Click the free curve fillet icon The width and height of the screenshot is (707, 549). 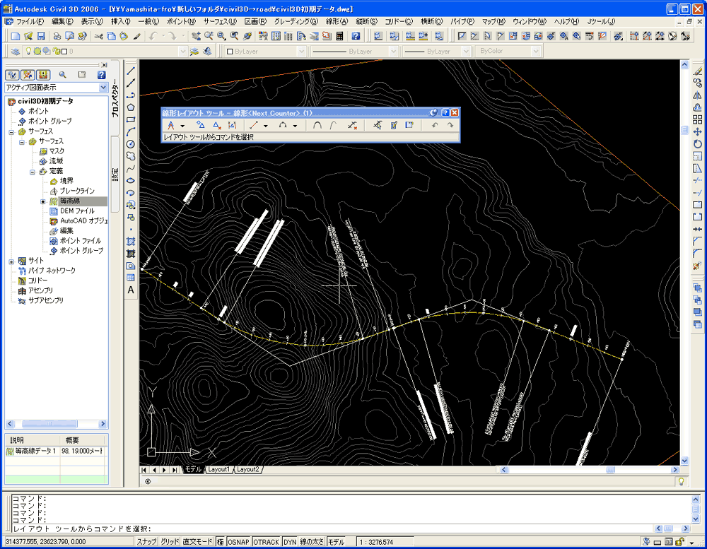click(x=318, y=125)
